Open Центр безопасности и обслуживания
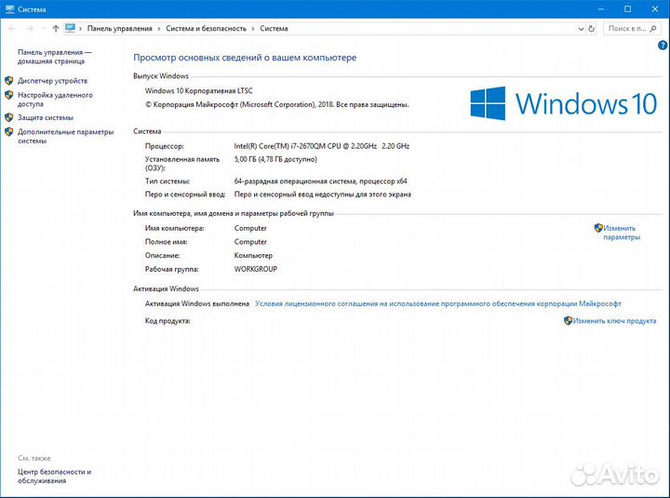670x498 pixels. 54,477
